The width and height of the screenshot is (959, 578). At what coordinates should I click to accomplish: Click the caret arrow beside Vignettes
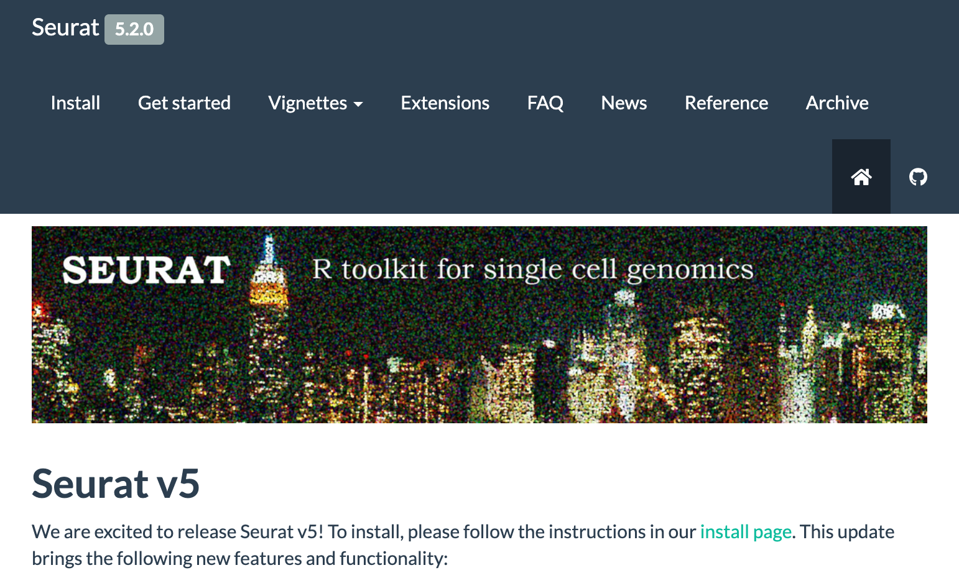pos(358,104)
